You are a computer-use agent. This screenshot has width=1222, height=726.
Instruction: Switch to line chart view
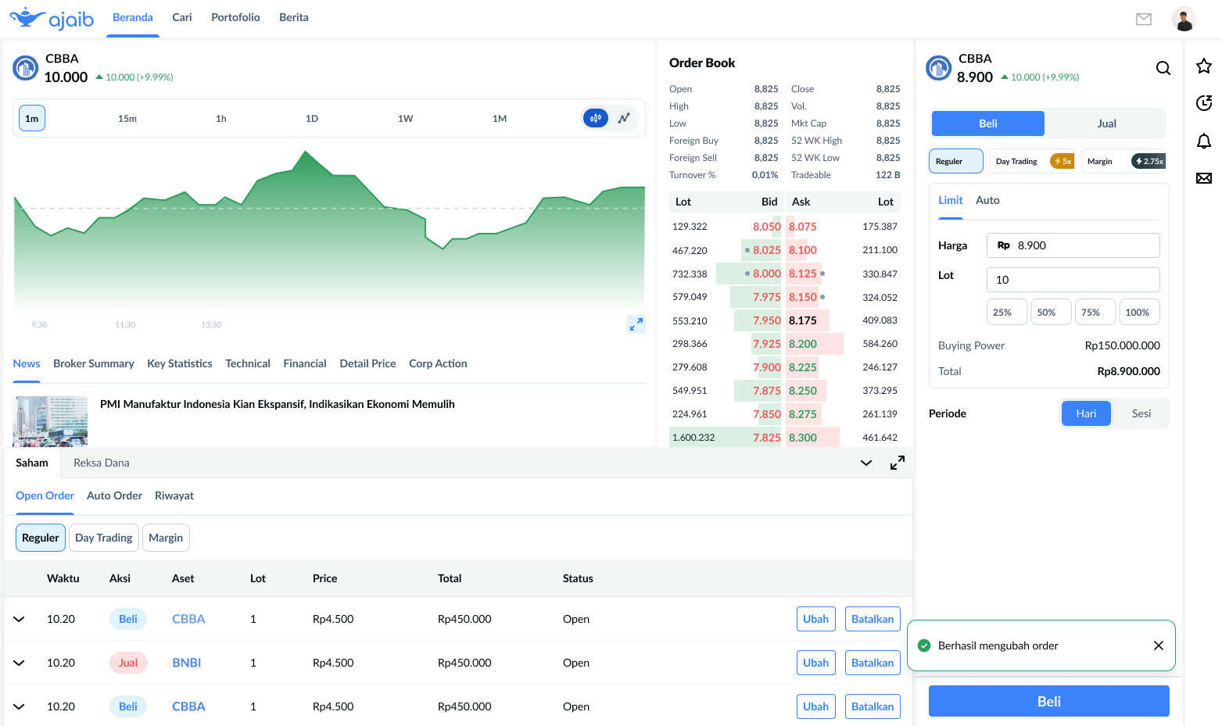[x=624, y=118]
